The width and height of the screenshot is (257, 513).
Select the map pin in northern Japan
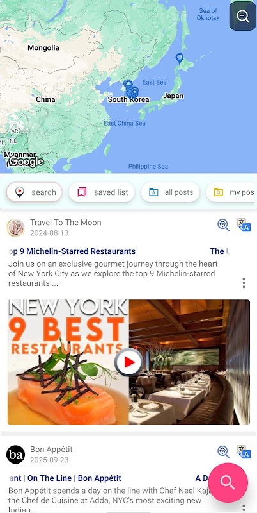pos(180,58)
